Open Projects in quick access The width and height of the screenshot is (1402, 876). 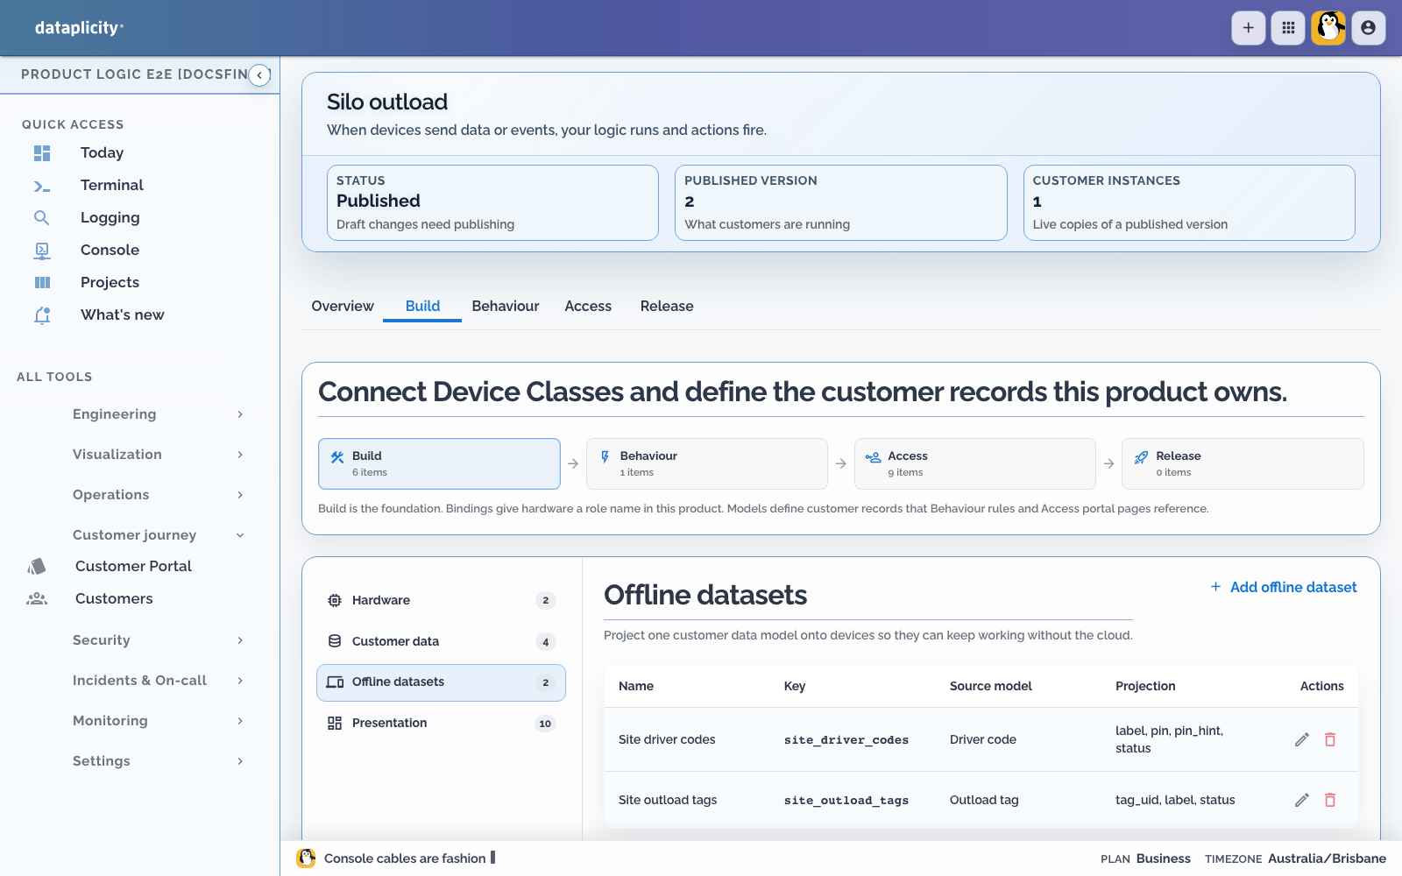click(x=110, y=283)
